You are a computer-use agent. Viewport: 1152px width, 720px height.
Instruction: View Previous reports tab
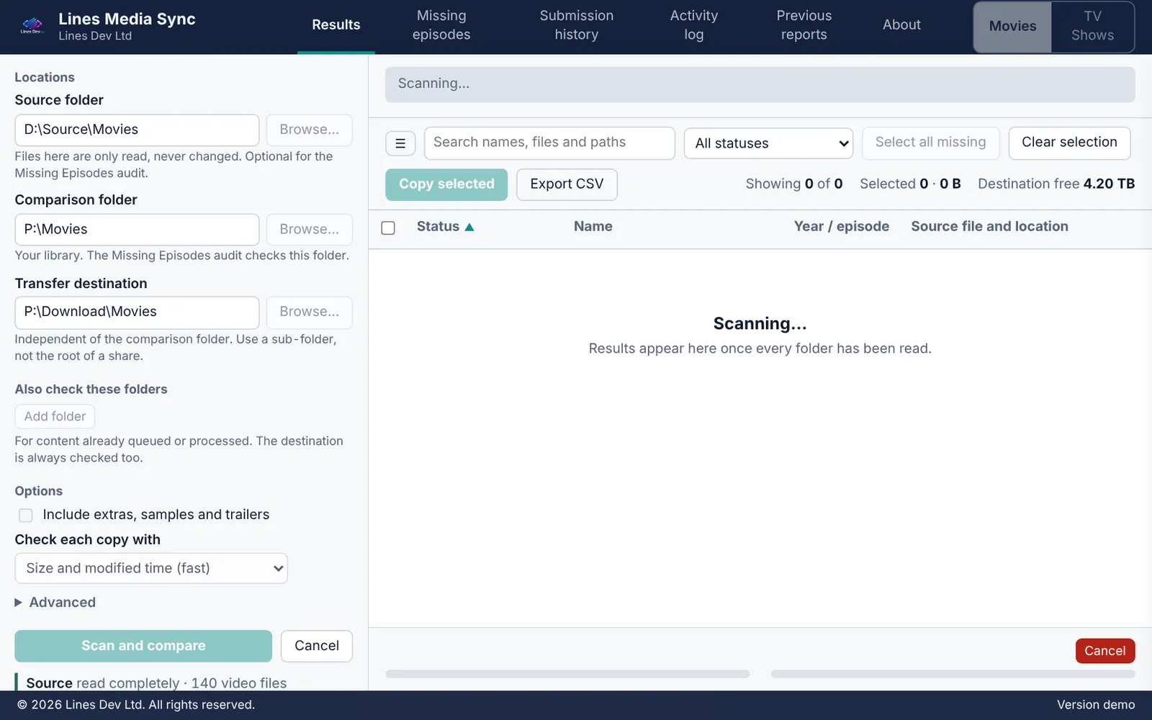coord(804,25)
